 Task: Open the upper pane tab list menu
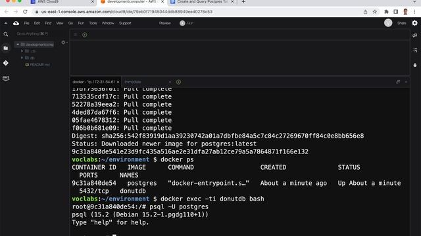[75, 35]
